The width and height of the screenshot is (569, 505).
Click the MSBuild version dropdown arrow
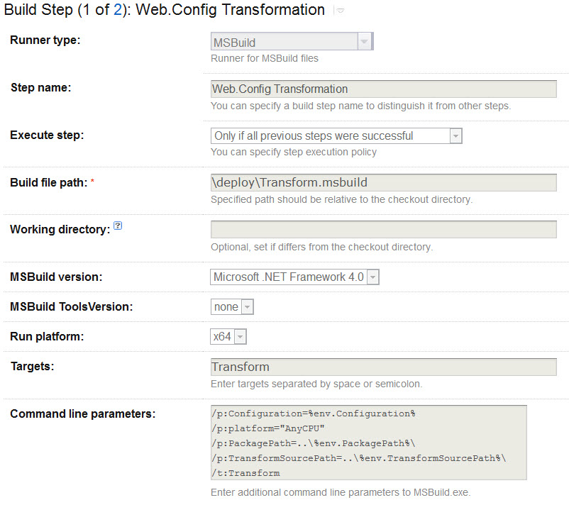pos(372,277)
